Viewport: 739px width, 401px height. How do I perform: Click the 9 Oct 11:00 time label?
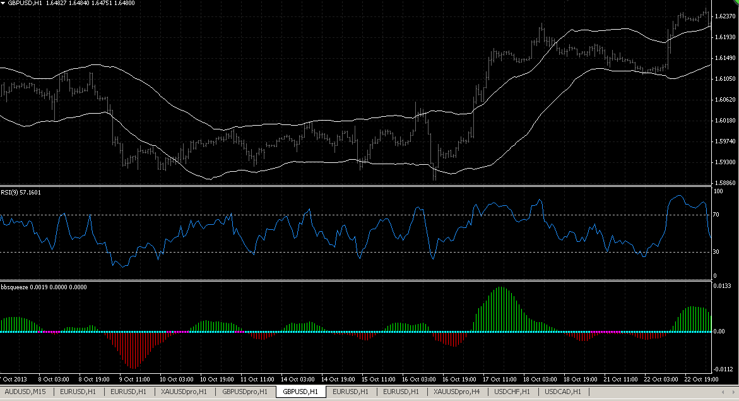[134, 380]
